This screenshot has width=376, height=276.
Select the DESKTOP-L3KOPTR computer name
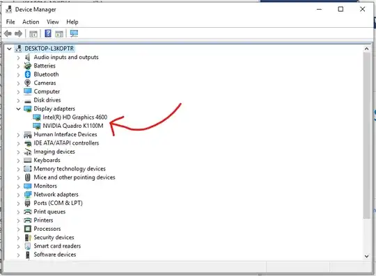[x=49, y=49]
